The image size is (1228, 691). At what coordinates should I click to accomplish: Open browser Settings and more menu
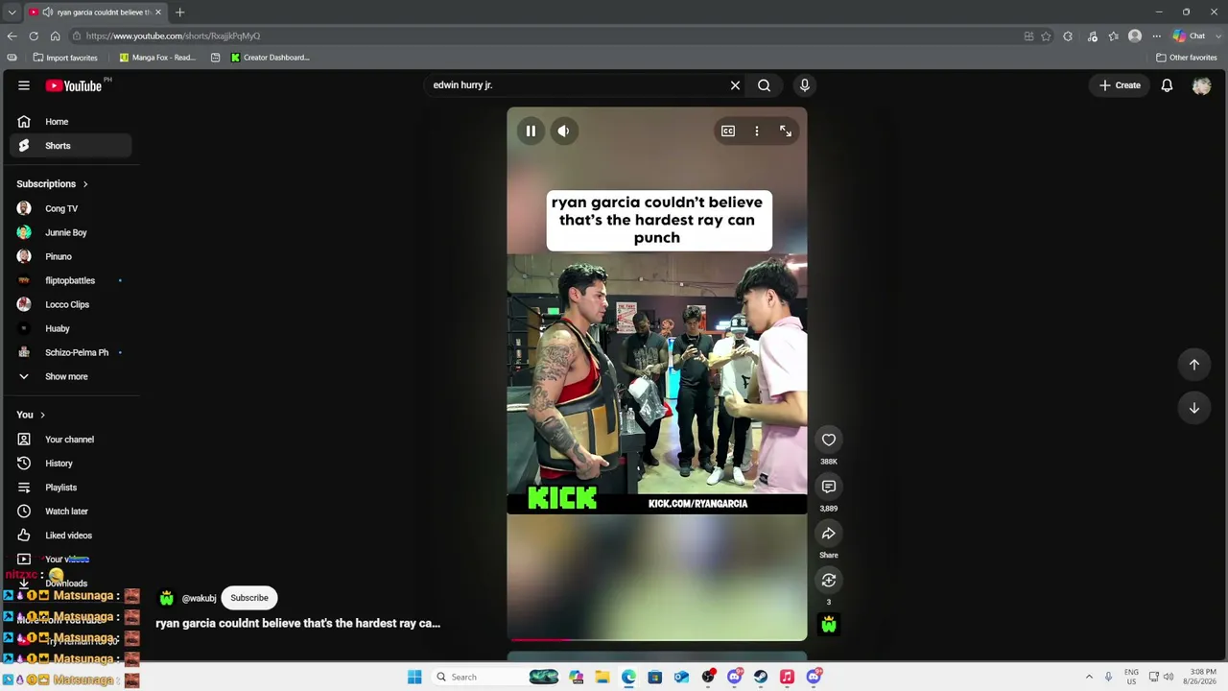point(1156,36)
